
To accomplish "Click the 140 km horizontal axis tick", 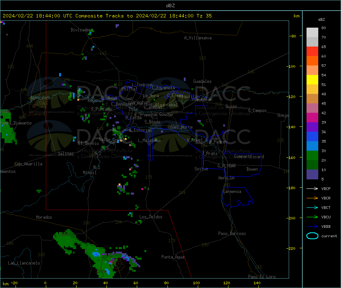I will coord(257,283).
